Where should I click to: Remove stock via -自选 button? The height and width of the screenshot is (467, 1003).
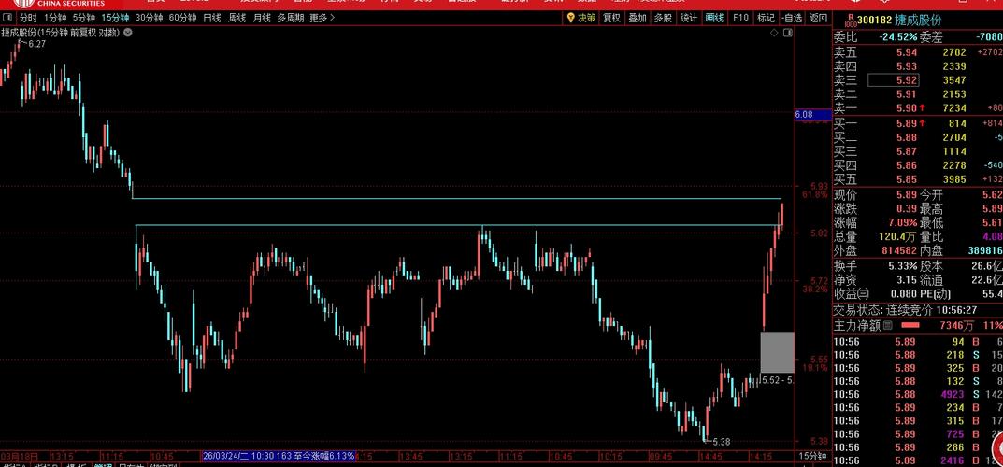(x=792, y=18)
